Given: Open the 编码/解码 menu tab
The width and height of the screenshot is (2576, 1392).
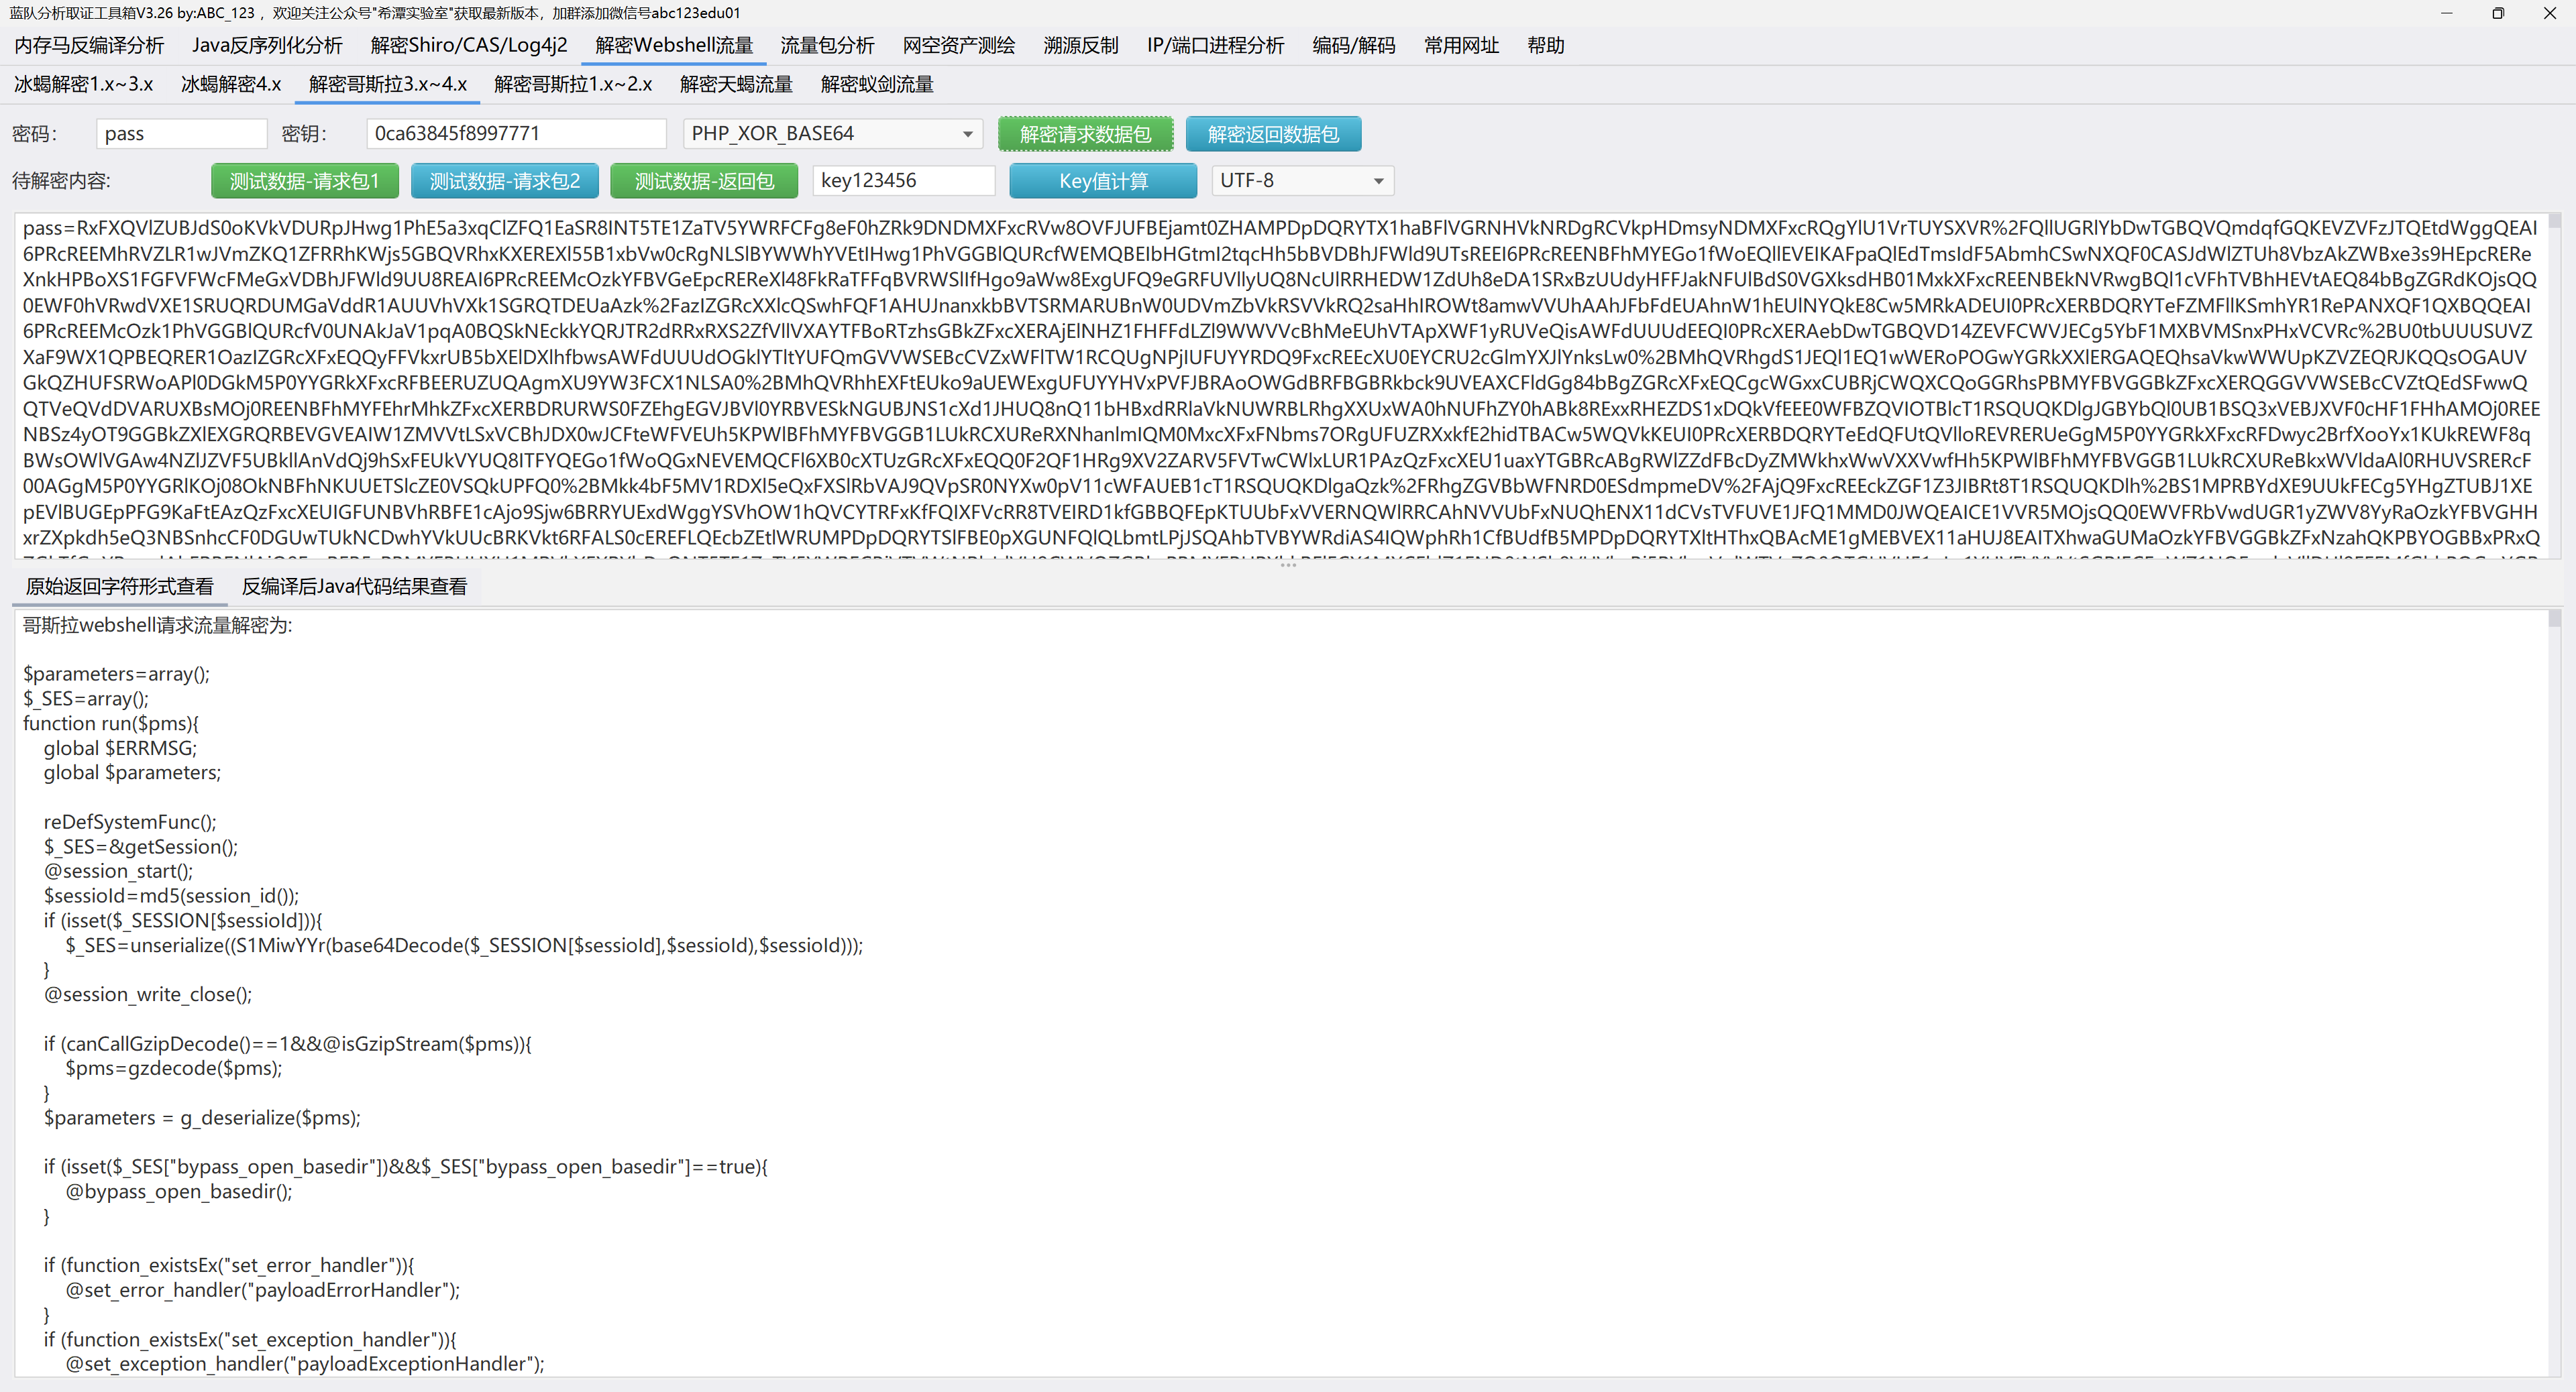Looking at the screenshot, I should click(x=1353, y=45).
